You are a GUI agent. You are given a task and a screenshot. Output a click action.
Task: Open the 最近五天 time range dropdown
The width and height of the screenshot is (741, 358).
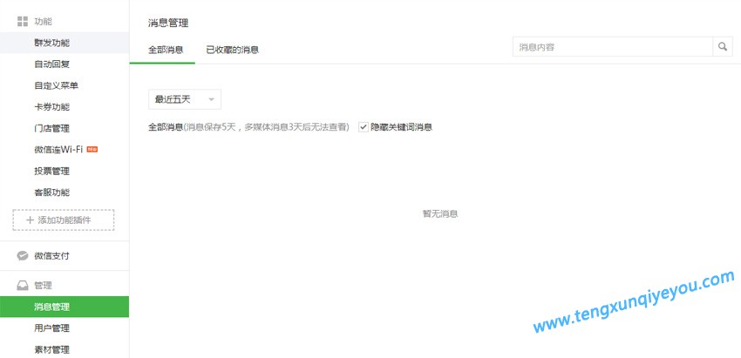184,99
